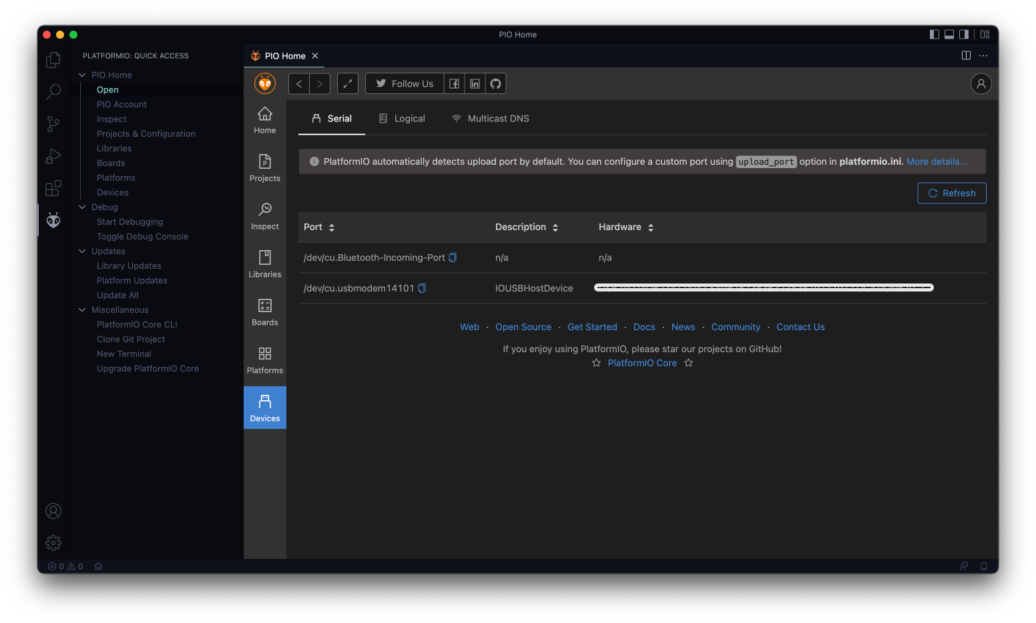Open Run and Debug view icon

coord(53,156)
